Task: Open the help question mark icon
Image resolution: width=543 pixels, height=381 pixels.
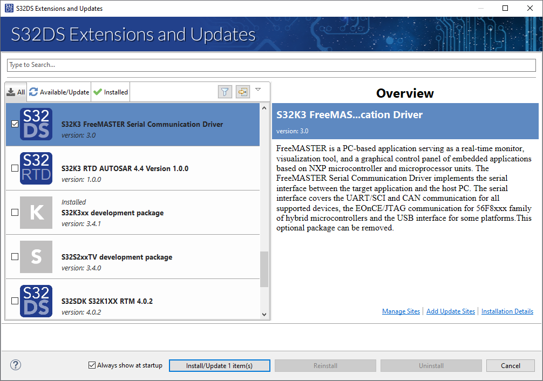Action: click(x=15, y=365)
